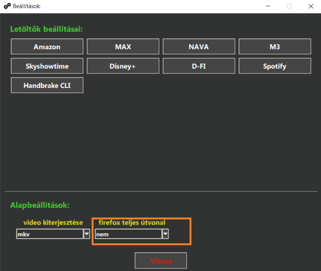Select Skyshowtime settings button
This screenshot has width=321, height=271.
[x=47, y=66]
